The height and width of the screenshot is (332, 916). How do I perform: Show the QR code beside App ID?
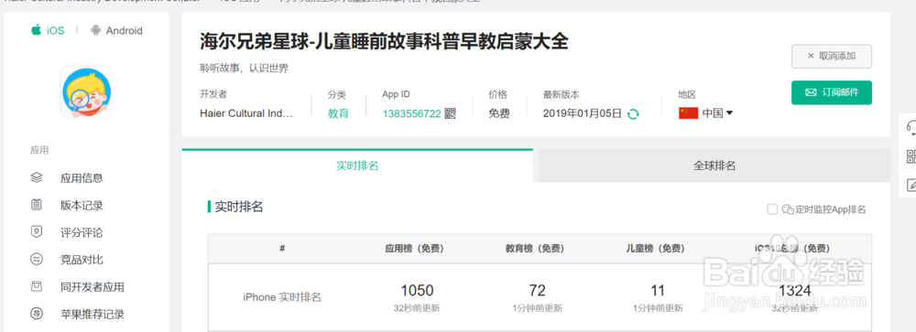point(450,113)
